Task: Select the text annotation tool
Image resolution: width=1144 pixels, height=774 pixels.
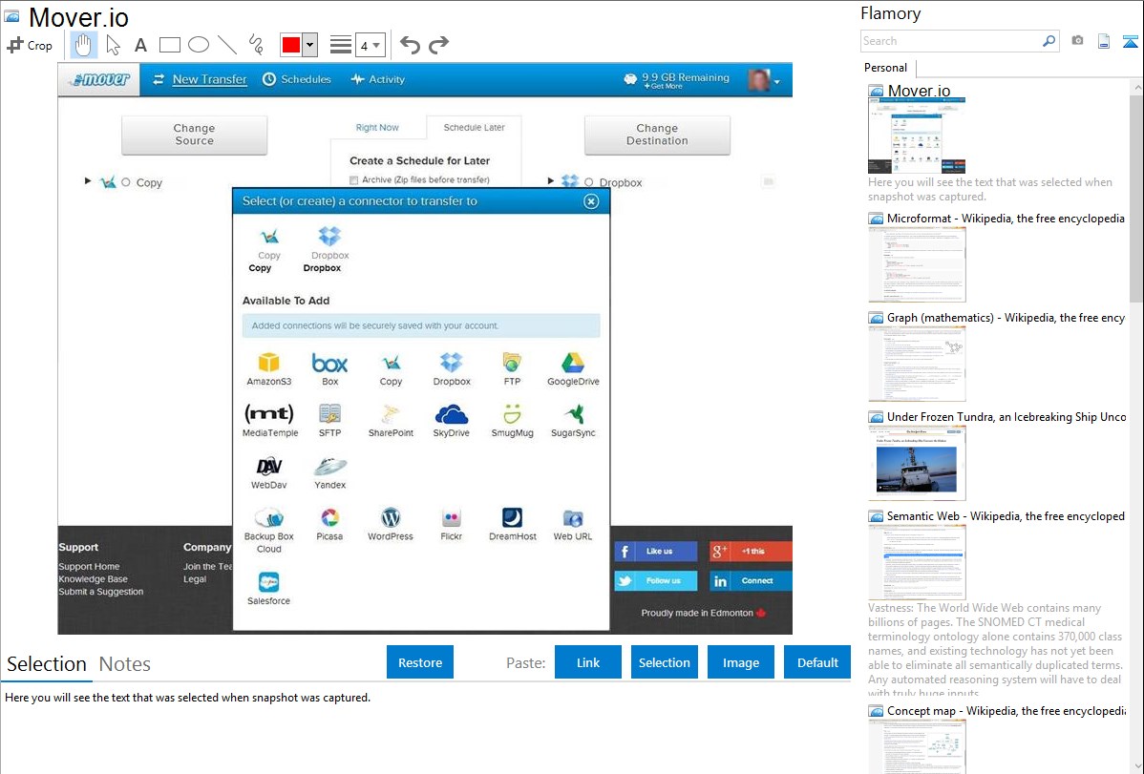Action: coord(140,45)
